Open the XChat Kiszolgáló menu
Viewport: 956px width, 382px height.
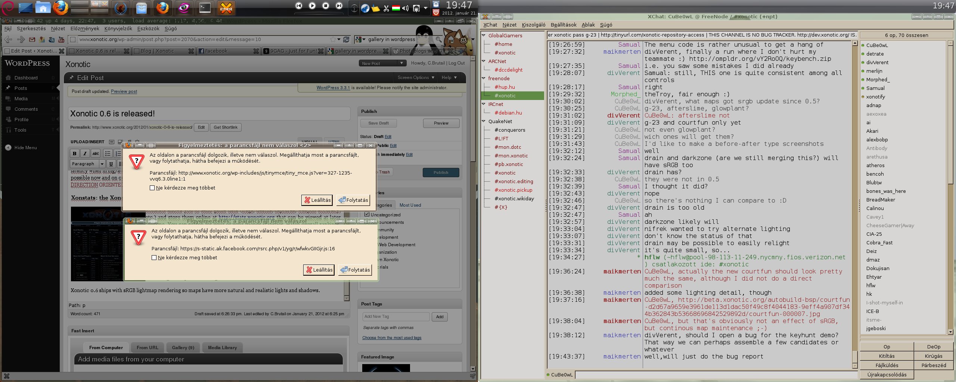click(534, 25)
